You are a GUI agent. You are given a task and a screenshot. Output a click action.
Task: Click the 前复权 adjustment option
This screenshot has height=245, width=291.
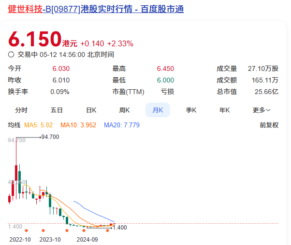269,125
